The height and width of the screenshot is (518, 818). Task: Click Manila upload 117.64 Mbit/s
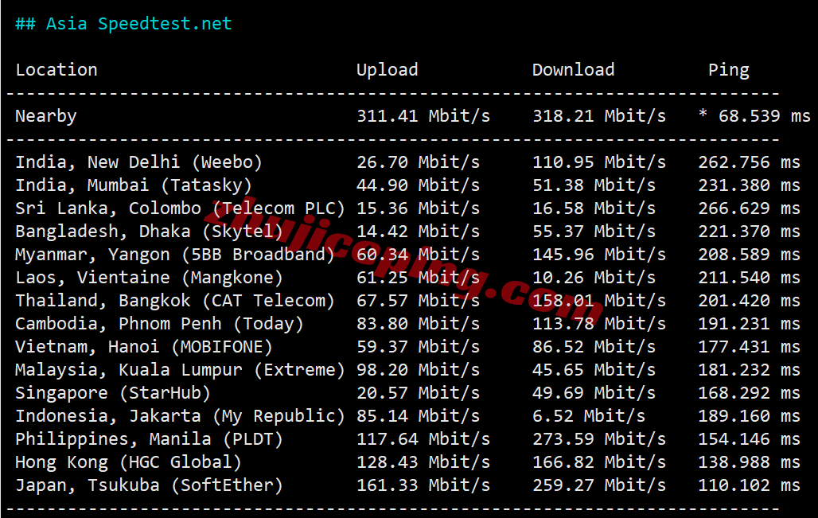pyautogui.click(x=423, y=439)
